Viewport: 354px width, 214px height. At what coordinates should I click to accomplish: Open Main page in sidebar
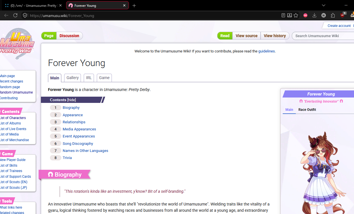tap(7, 76)
